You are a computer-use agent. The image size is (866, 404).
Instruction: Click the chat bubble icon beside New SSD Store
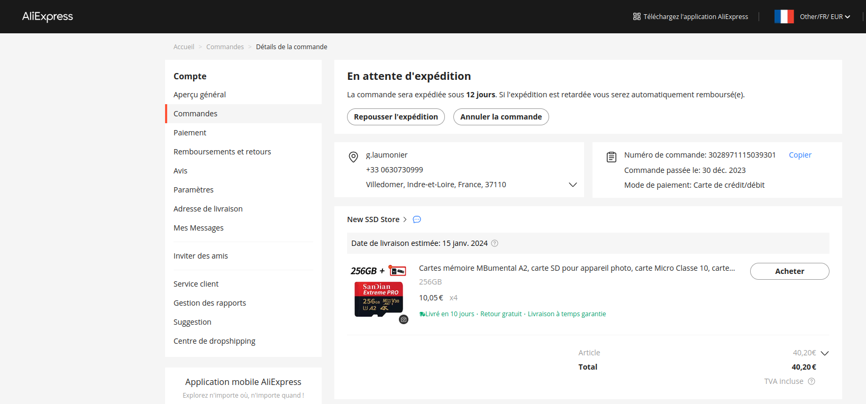point(417,219)
